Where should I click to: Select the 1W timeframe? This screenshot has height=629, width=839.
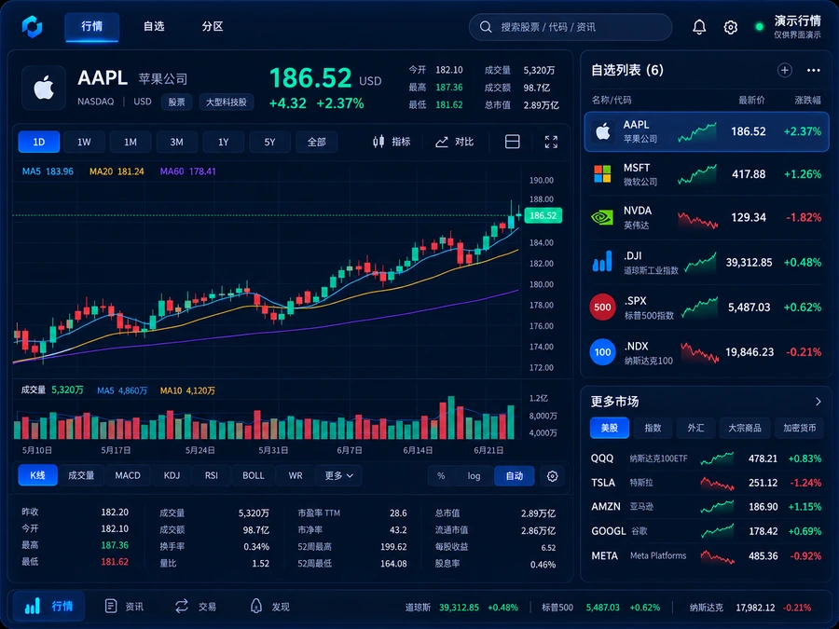[x=84, y=142]
